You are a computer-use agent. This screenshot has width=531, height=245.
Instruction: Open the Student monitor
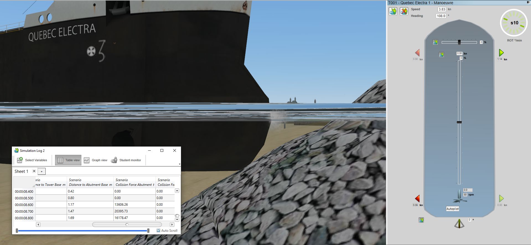coord(126,160)
